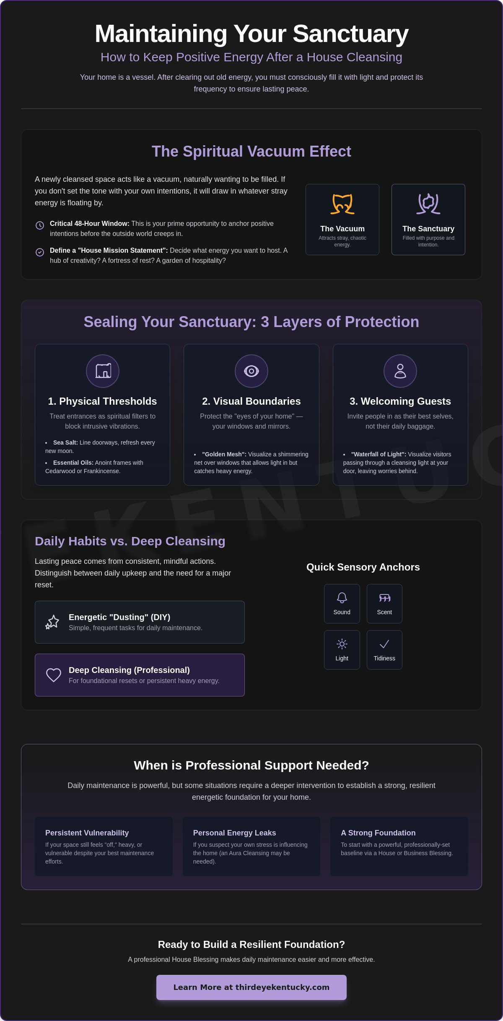Open the Deep Cleansing (Professional) card

point(140,675)
